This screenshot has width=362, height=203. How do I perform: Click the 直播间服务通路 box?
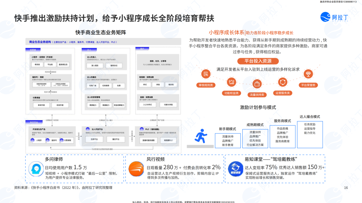tap(148, 140)
